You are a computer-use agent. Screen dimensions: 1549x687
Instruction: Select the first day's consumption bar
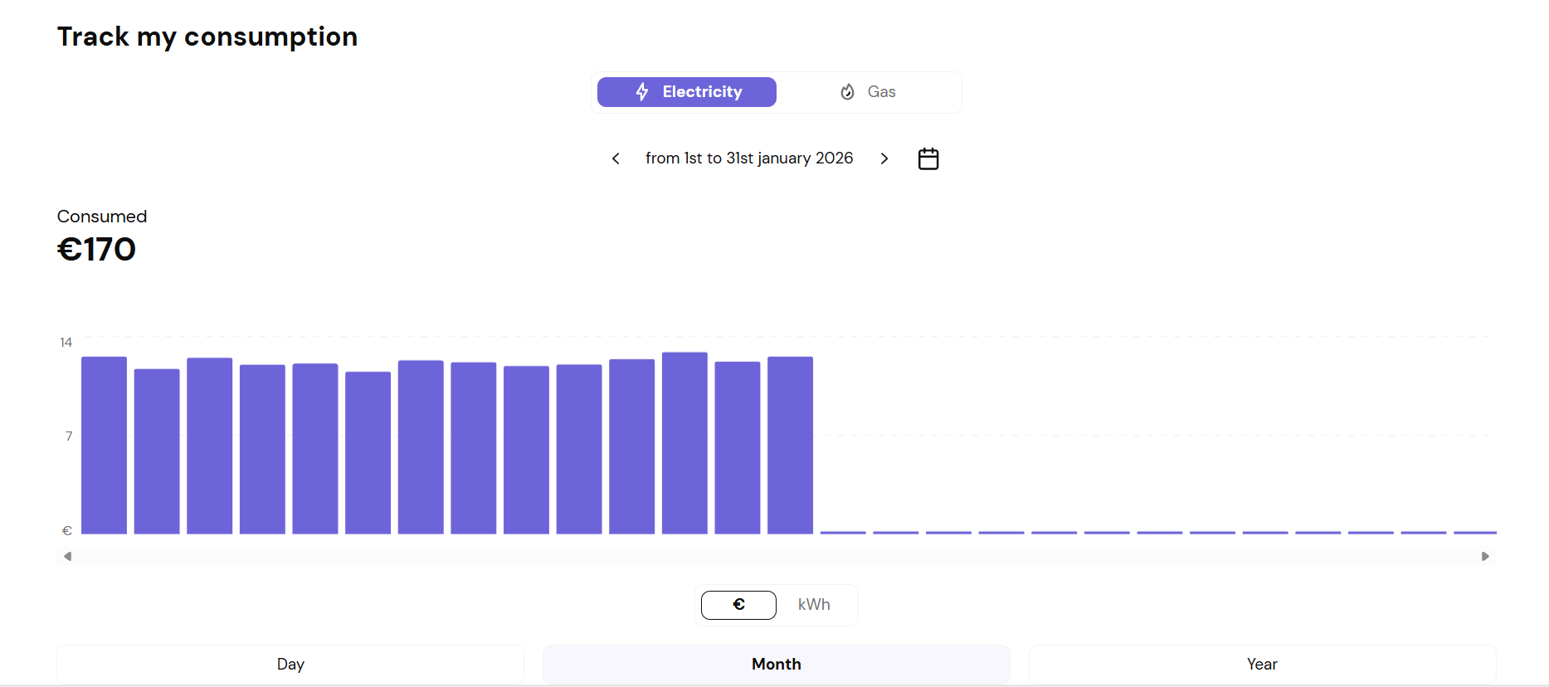[x=104, y=446]
